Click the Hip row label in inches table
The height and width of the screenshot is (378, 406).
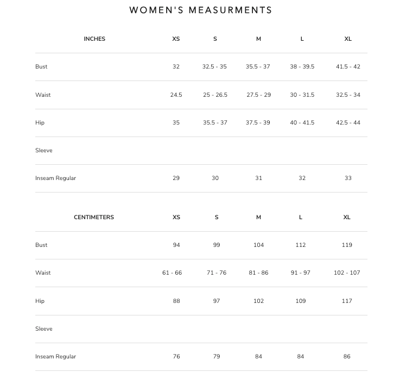click(40, 123)
